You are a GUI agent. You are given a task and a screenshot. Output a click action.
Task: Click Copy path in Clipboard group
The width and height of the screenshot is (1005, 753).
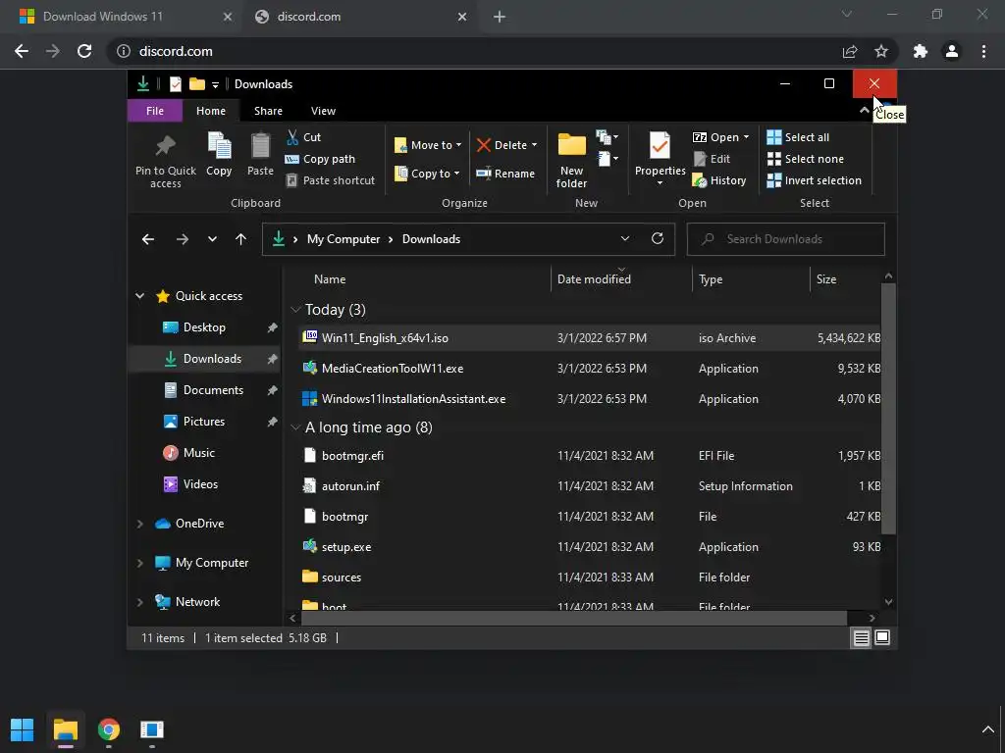(x=320, y=159)
